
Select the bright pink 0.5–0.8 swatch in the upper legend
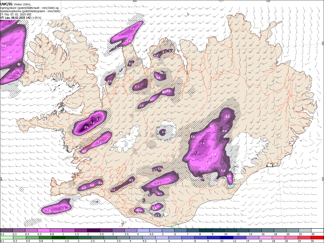click(x=44, y=231)
